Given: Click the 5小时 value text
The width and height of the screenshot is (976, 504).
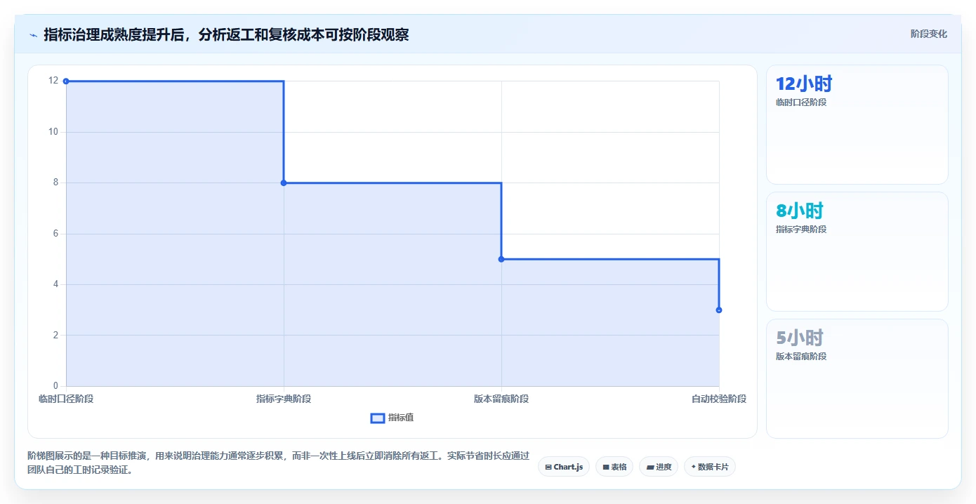Looking at the screenshot, I should pyautogui.click(x=800, y=338).
